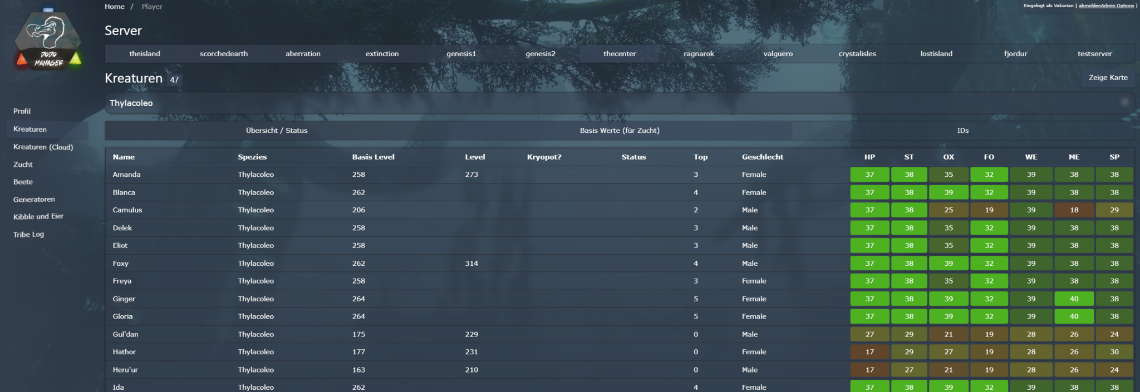Click Camulus's brown ME value 18 cell
This screenshot has width=1140, height=392.
(x=1074, y=210)
